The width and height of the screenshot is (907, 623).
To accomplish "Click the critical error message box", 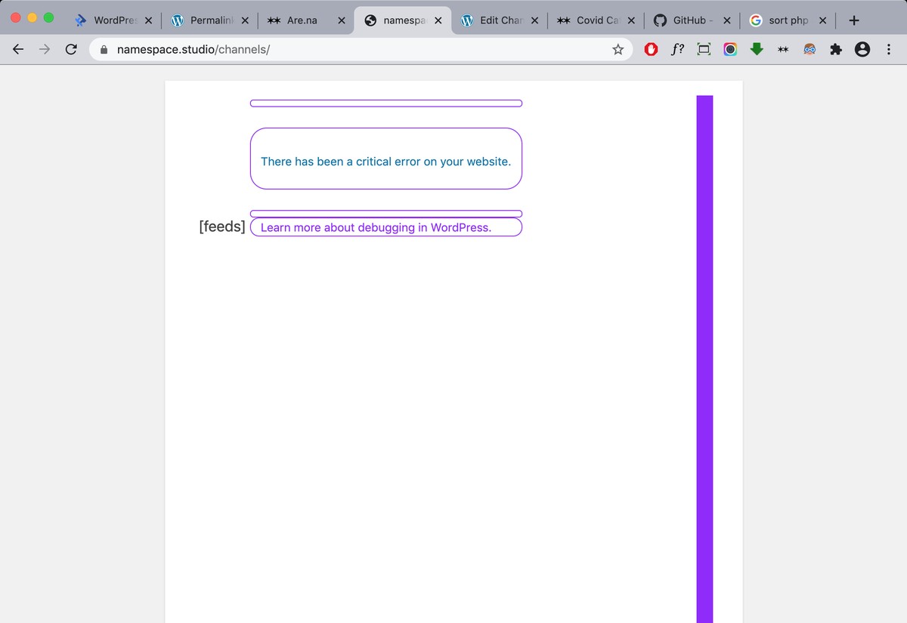I will tap(385, 159).
